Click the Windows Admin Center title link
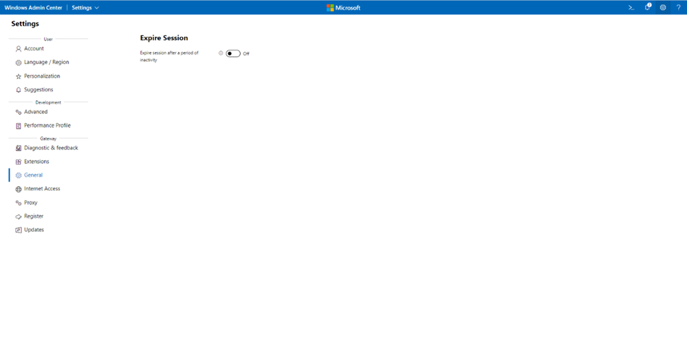Viewport: 687px width, 342px height. coord(33,8)
